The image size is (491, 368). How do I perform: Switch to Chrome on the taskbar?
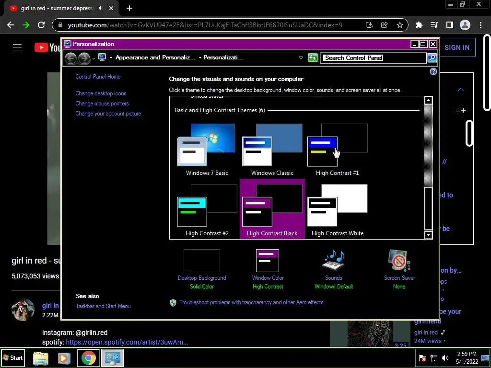[89, 358]
